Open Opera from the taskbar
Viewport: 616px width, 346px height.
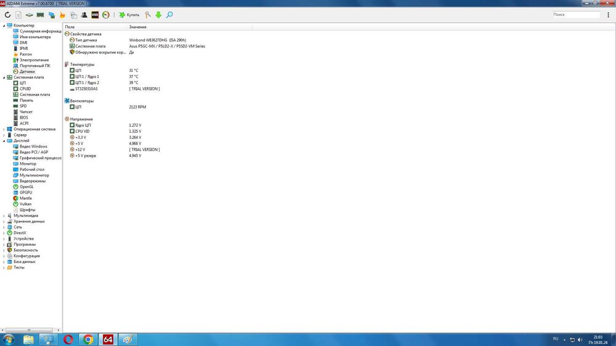tap(68, 339)
